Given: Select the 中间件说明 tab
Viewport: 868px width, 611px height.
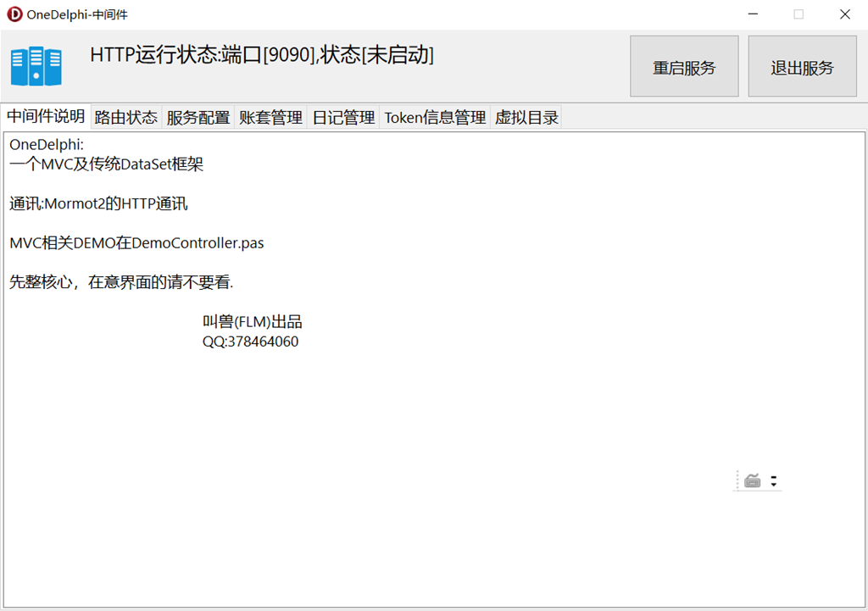Looking at the screenshot, I should (46, 116).
